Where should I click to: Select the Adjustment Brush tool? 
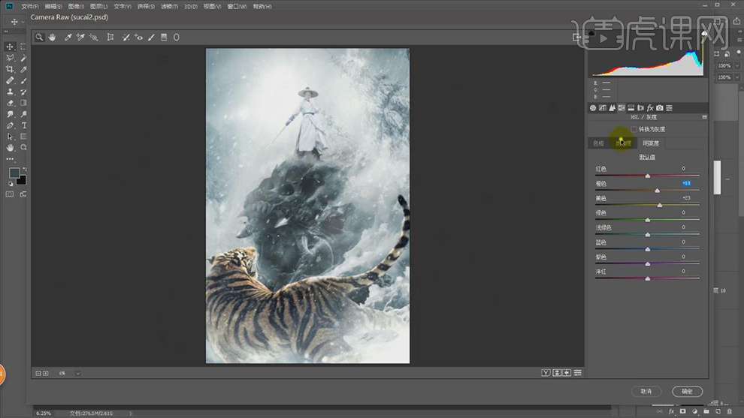151,37
